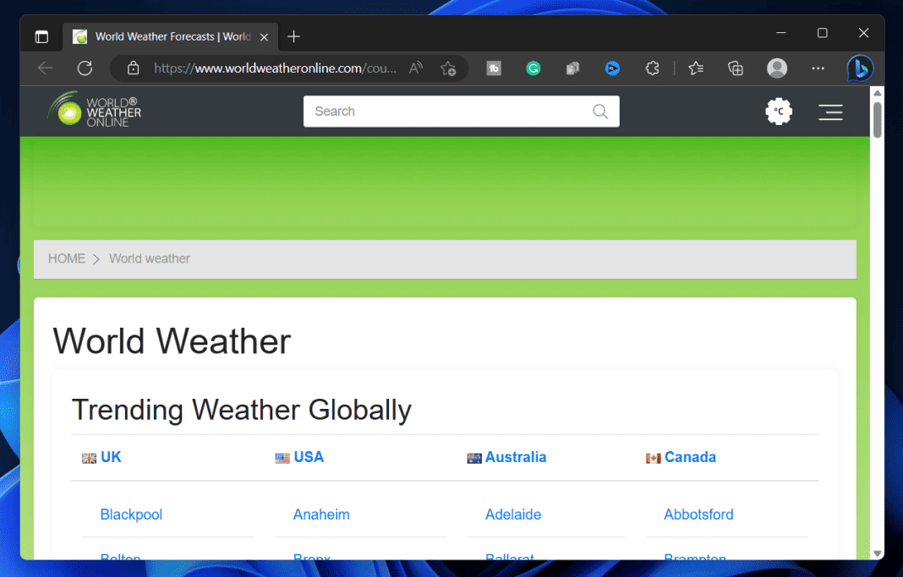Open the browser profile avatar
Image resolution: width=903 pixels, height=577 pixels.
777,68
